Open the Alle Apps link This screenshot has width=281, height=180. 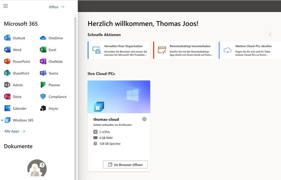pyautogui.click(x=15, y=131)
